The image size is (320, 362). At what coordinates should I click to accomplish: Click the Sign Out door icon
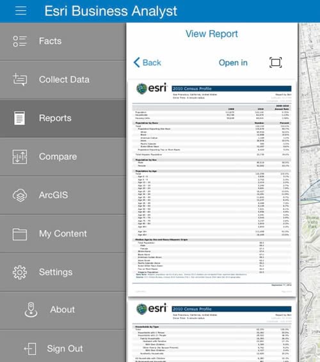coord(30,349)
